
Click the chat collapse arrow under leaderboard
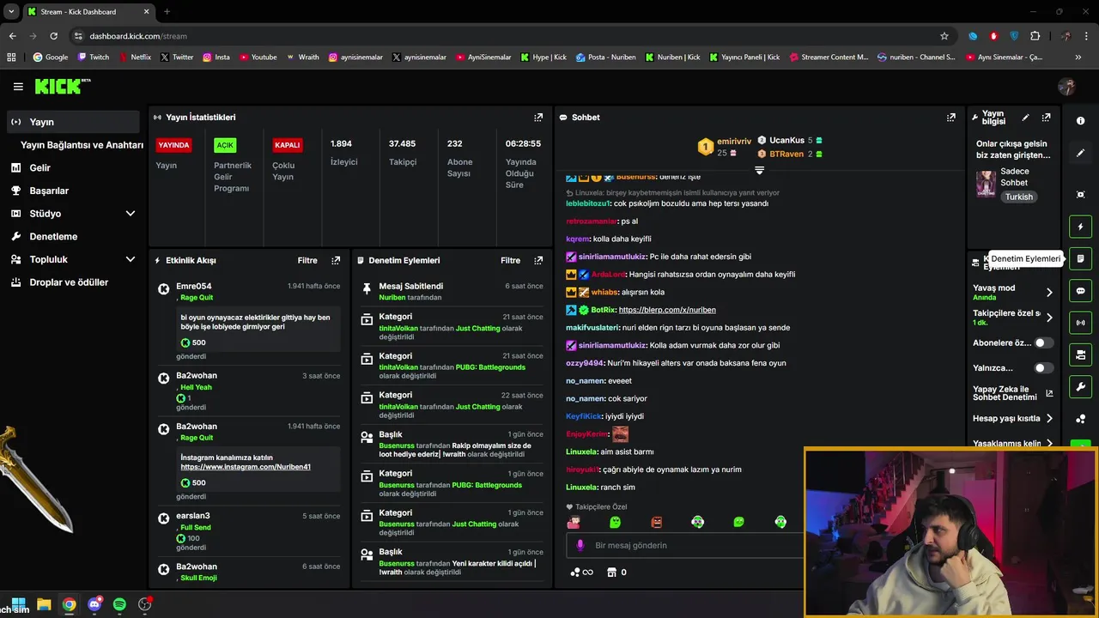click(759, 171)
